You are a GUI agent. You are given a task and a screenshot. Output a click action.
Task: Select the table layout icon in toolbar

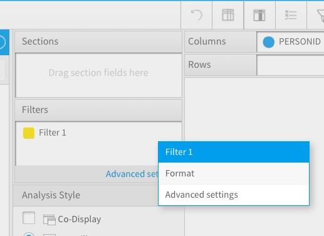click(x=228, y=15)
